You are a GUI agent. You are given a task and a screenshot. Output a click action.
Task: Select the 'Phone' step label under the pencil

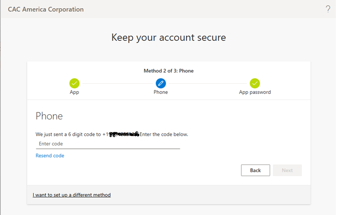point(161,92)
